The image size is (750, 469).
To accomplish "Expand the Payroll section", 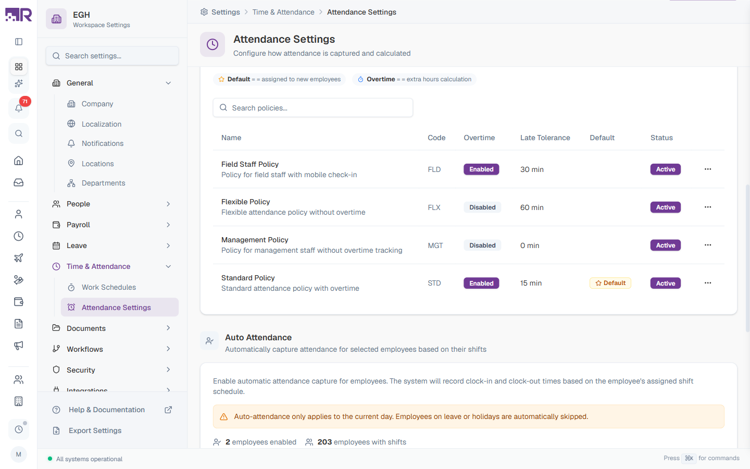I will tap(112, 225).
